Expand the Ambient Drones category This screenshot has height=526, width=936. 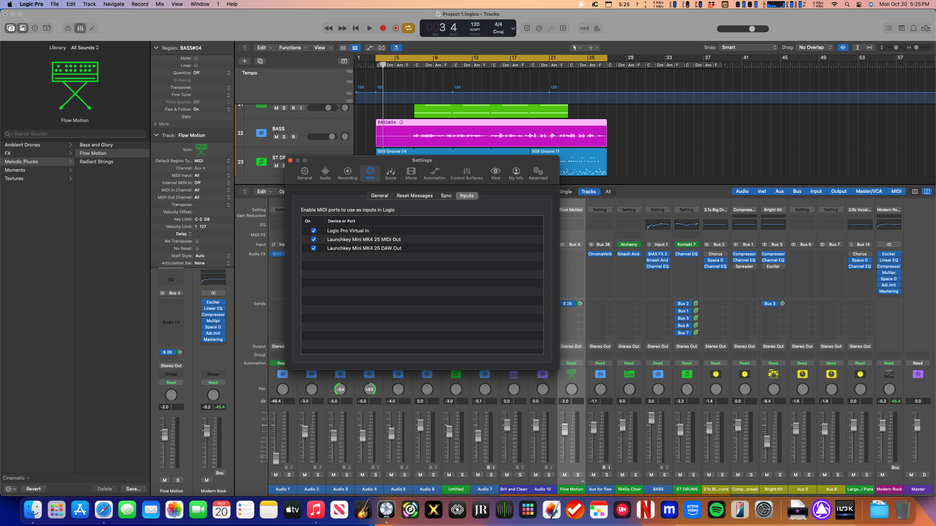(x=37, y=145)
